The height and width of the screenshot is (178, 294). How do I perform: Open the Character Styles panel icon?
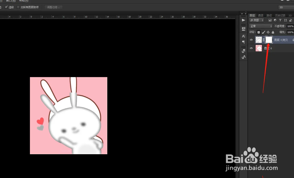click(x=243, y=57)
